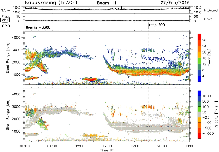Click the 12:00 time tick label
The image size is (219, 152).
(107, 146)
